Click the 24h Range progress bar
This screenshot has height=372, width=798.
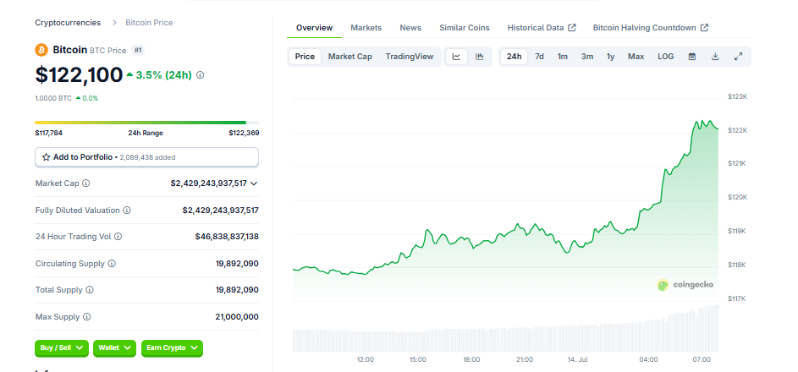146,123
